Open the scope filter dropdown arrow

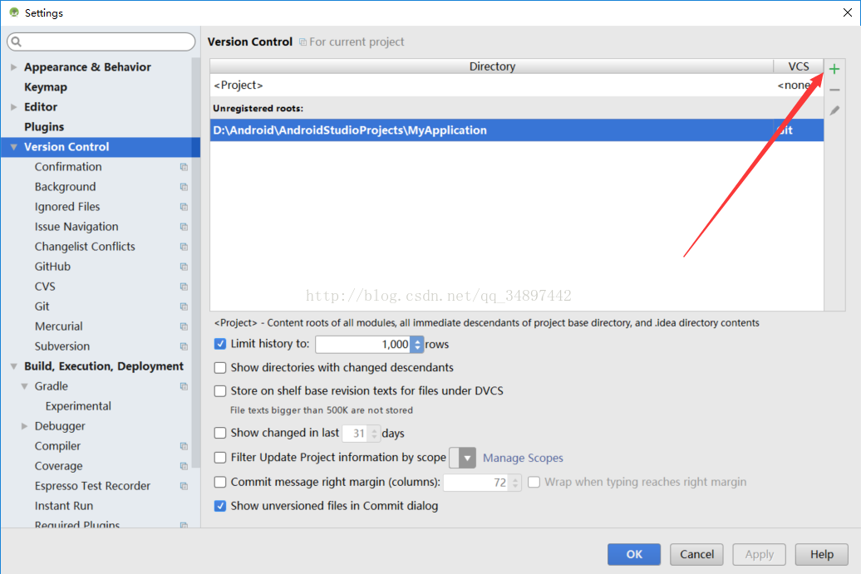point(467,458)
